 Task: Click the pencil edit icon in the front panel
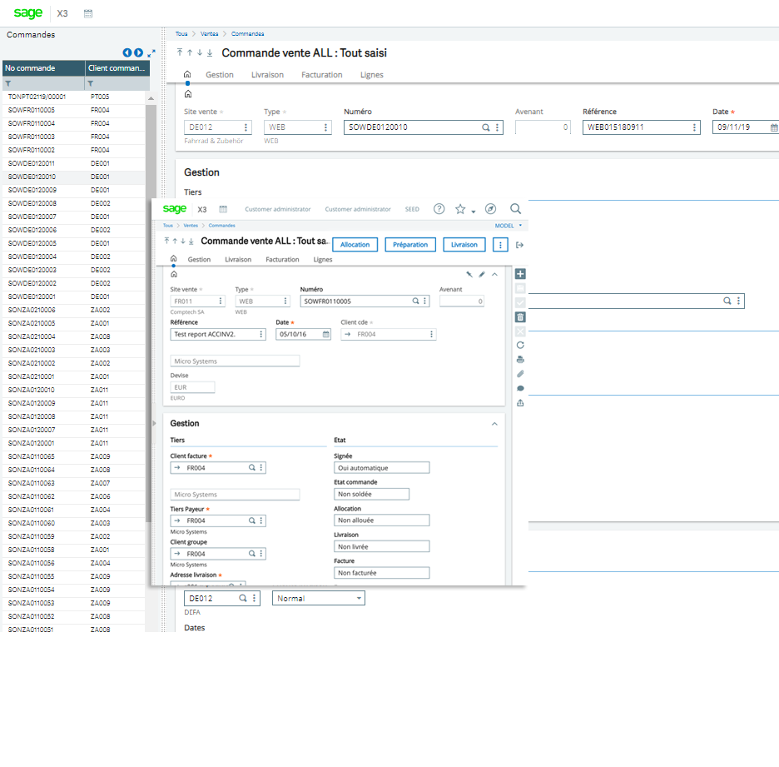tap(481, 274)
